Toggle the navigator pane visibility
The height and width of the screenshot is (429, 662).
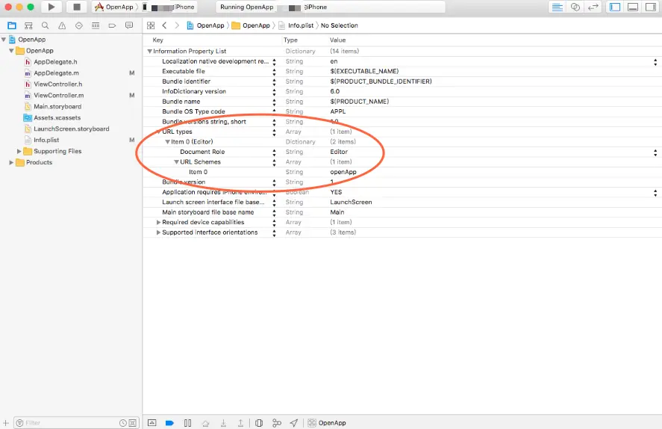(x=615, y=7)
